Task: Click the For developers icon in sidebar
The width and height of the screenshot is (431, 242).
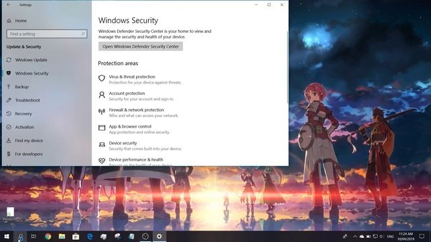Action: [9, 154]
